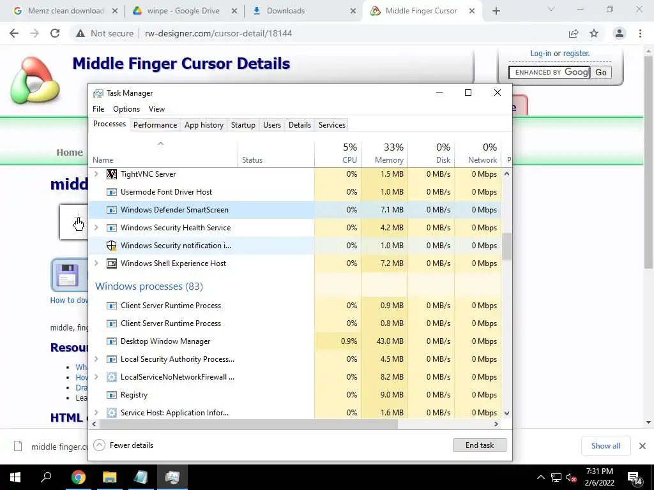Click the LocalServiceNoNetworkFirewall gear icon
This screenshot has width=654, height=490.
pos(111,377)
